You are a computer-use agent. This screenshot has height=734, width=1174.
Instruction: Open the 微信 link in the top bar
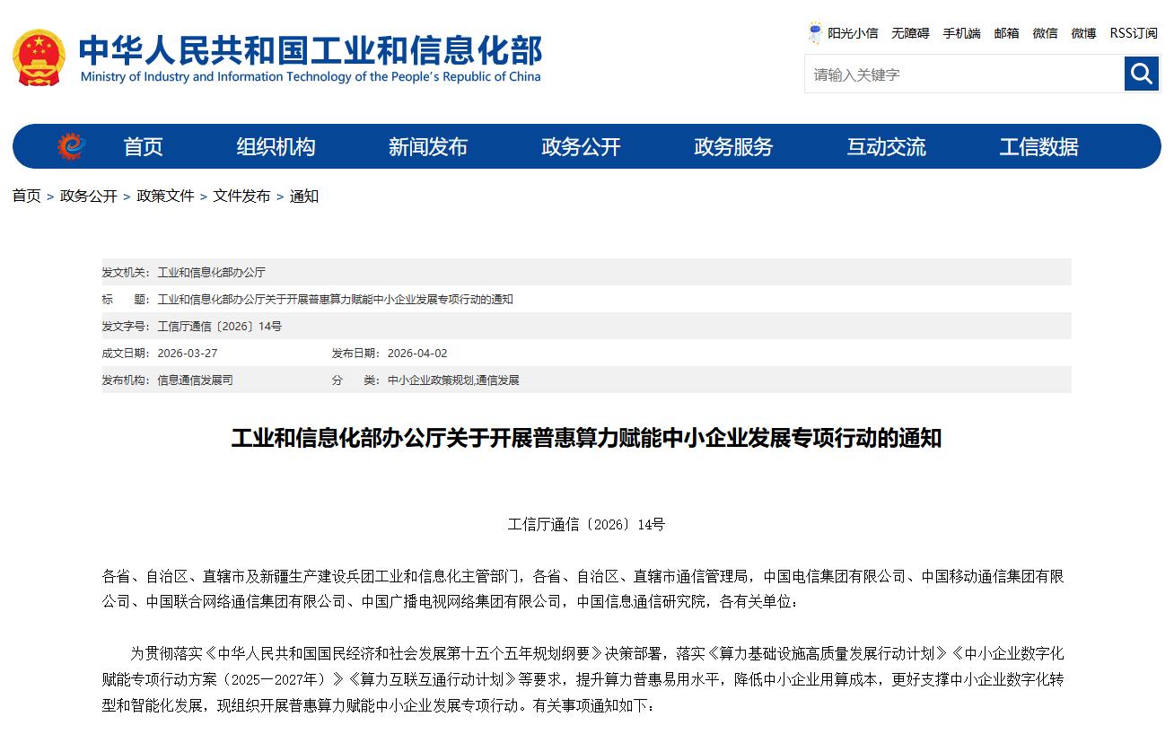1045,33
